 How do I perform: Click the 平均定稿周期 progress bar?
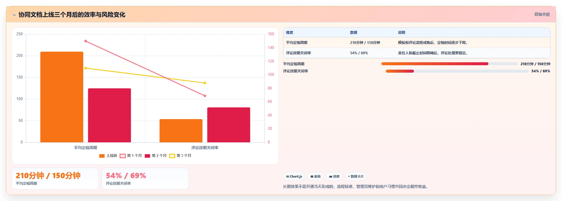[450, 64]
